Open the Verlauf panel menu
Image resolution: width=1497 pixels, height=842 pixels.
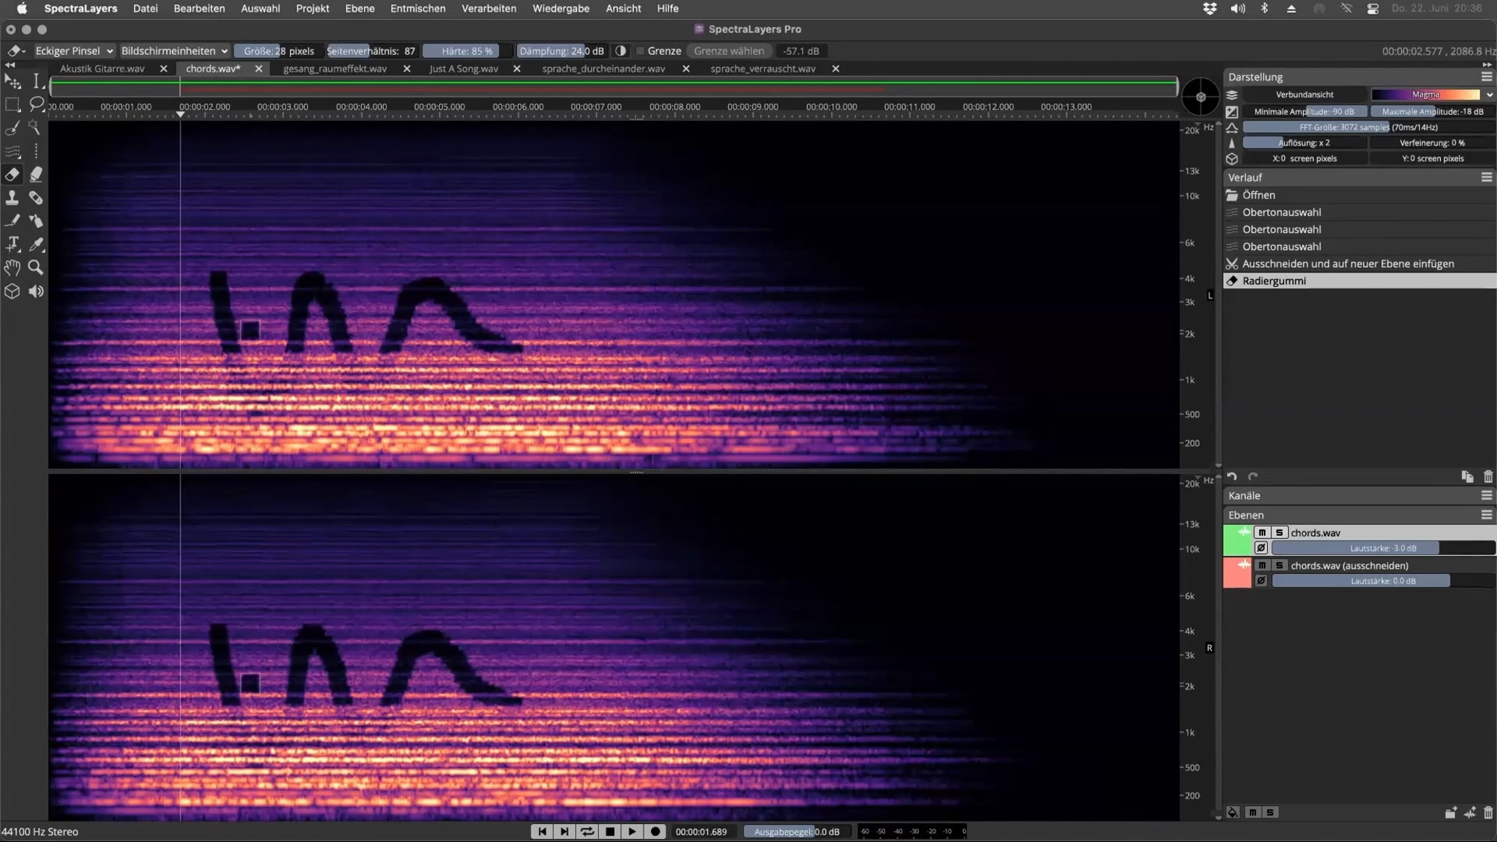1487,177
